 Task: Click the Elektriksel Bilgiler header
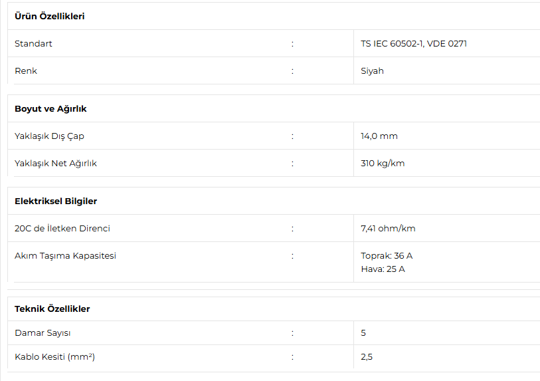pyautogui.click(x=56, y=201)
